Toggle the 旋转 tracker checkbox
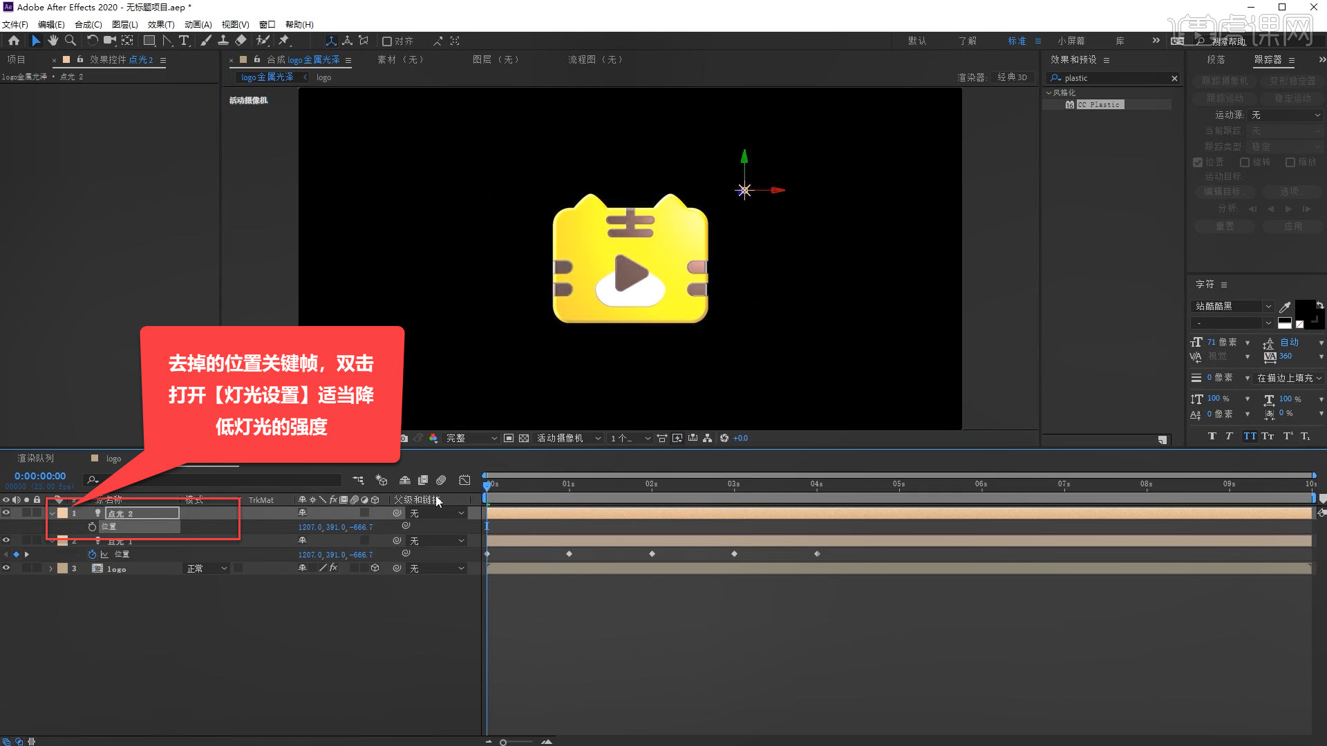The image size is (1327, 746). tap(1245, 162)
